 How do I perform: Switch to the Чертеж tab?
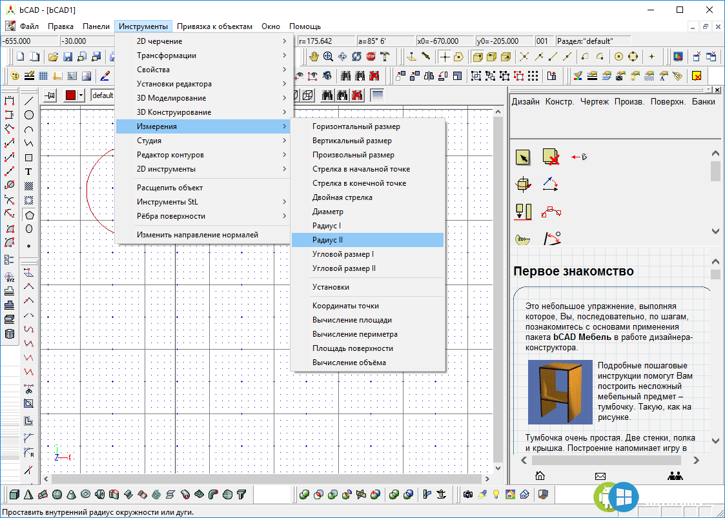coord(594,102)
